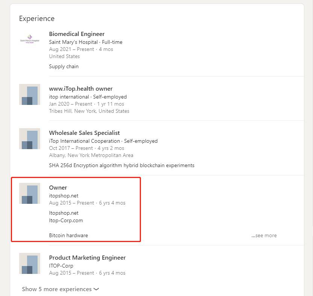Select the Wholesale Sales Specialist title
The height and width of the screenshot is (296, 313).
click(84, 133)
